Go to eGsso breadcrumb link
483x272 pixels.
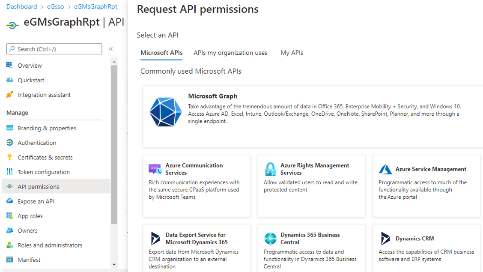pyautogui.click(x=55, y=6)
